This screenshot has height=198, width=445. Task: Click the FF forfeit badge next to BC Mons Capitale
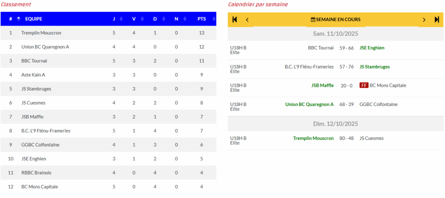pyautogui.click(x=364, y=86)
